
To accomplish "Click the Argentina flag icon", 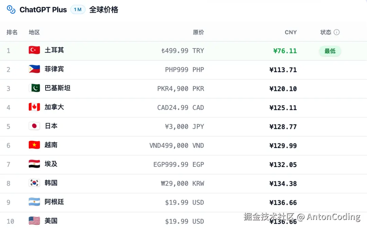I will [x=34, y=202].
